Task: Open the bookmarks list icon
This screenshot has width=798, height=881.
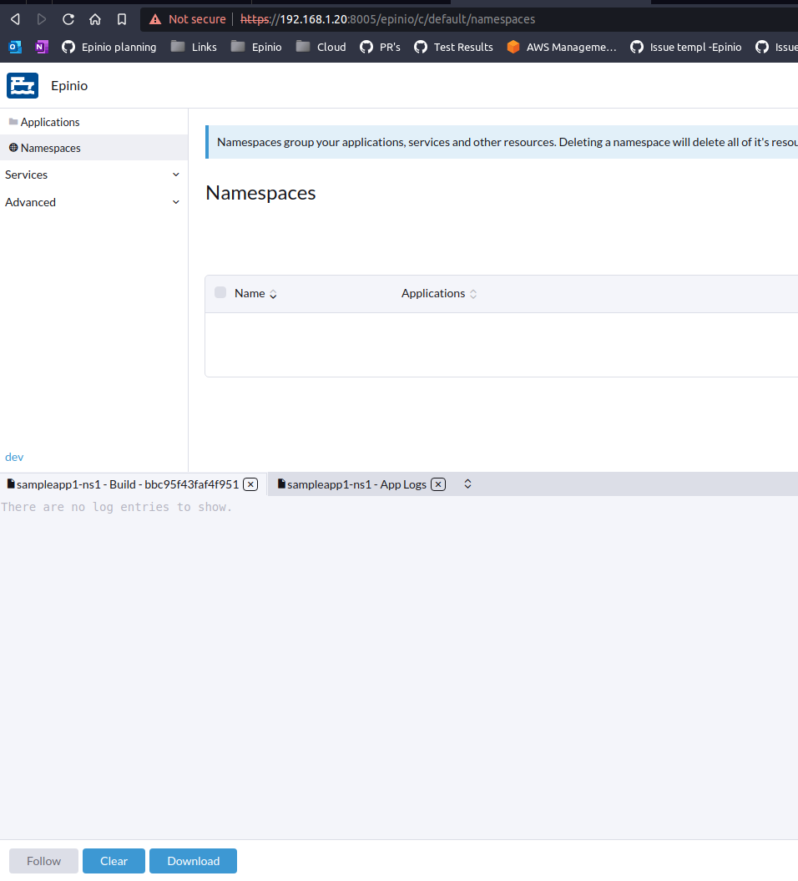Action: pos(121,18)
